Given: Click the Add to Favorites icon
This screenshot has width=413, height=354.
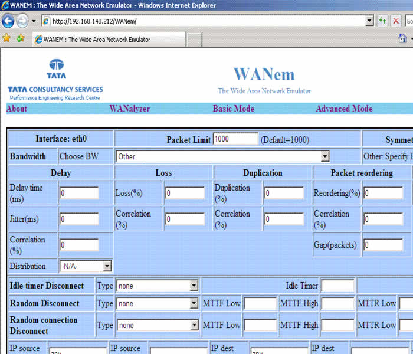Looking at the screenshot, I should pos(20,38).
